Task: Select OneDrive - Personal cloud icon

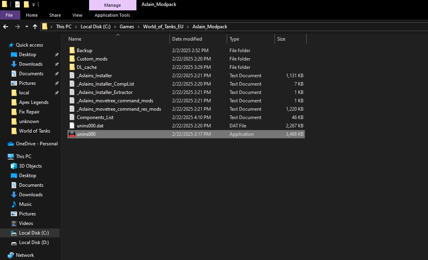Action: tap(11, 144)
